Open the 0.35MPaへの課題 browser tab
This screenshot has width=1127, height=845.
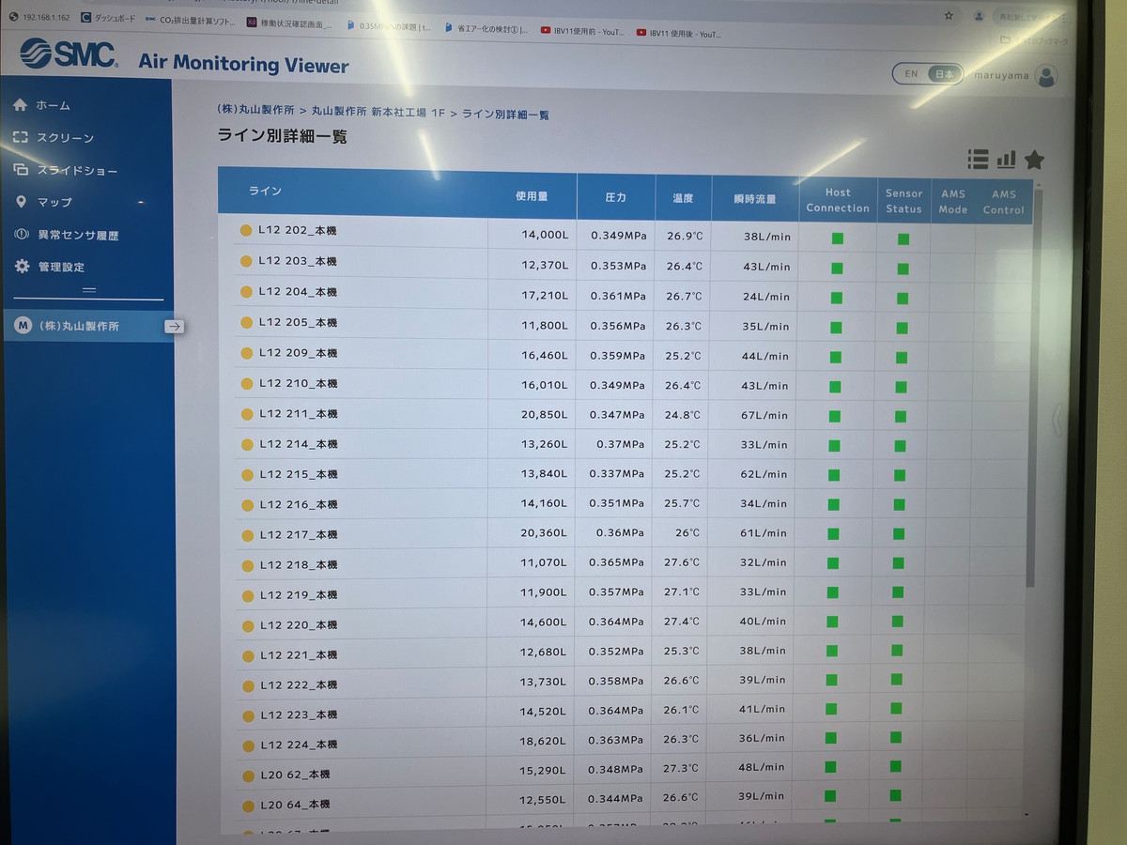pos(388,26)
